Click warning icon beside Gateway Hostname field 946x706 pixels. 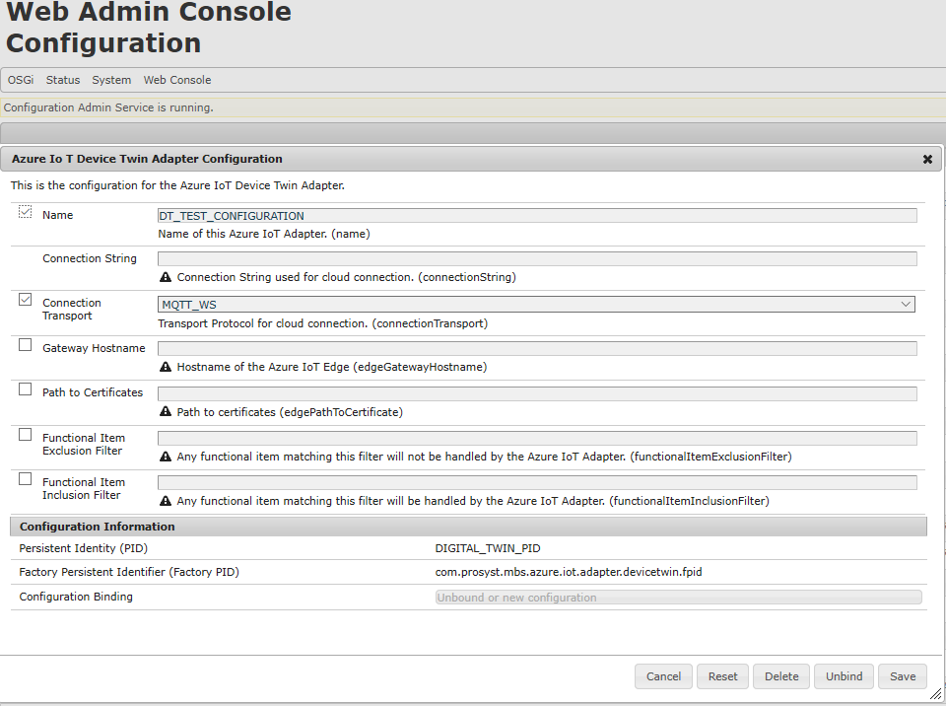(165, 367)
